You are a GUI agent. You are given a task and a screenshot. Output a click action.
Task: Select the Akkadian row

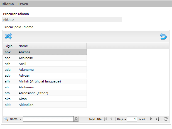pos(45,105)
